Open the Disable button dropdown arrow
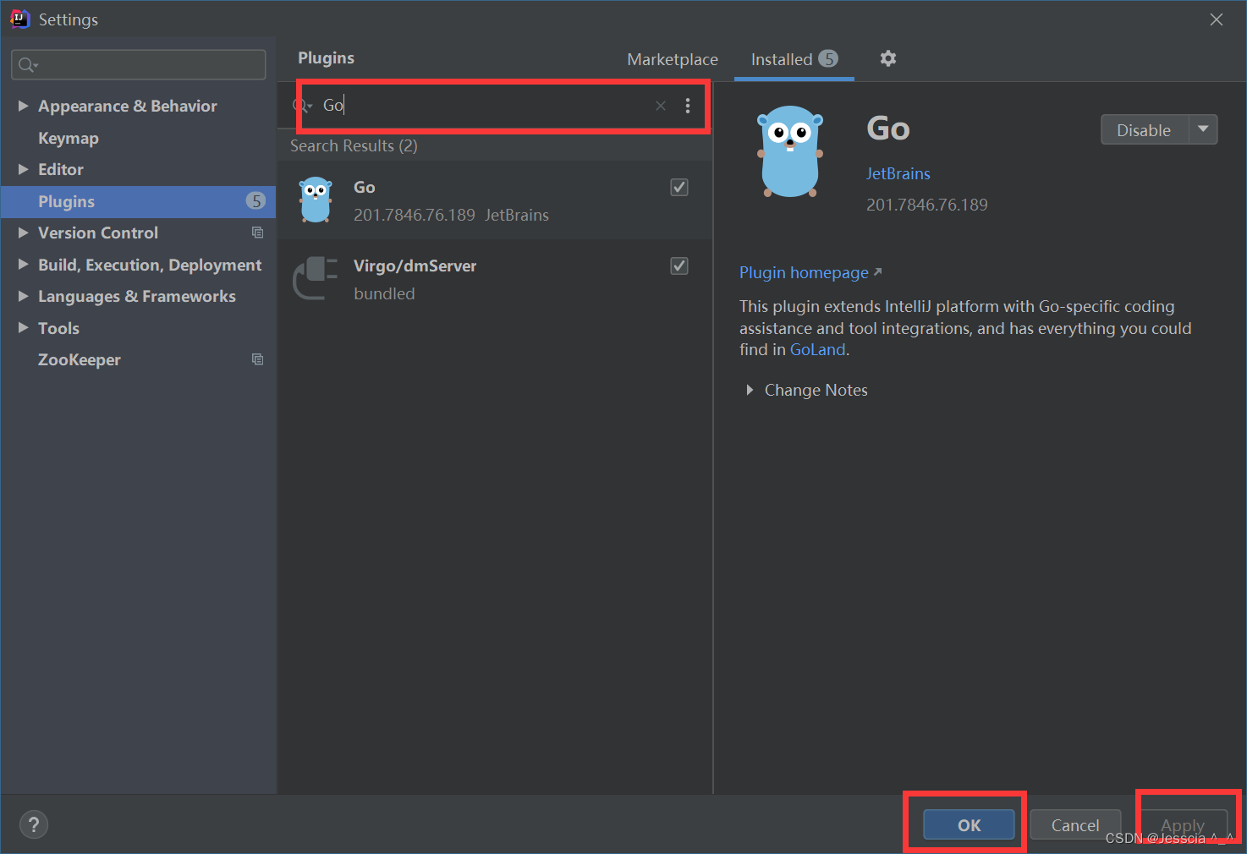The height and width of the screenshot is (854, 1247). pos(1203,129)
